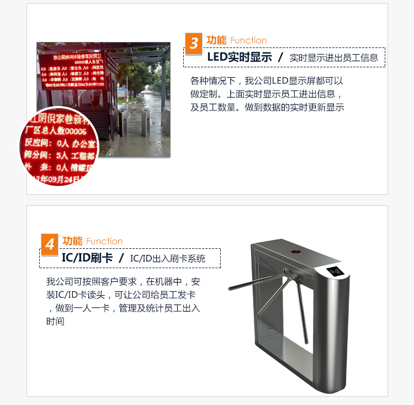Click the orange number 4 badge
This screenshot has height=405, width=414.
click(50, 244)
